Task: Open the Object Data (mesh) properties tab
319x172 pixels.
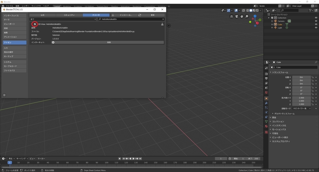Action: (x=266, y=121)
